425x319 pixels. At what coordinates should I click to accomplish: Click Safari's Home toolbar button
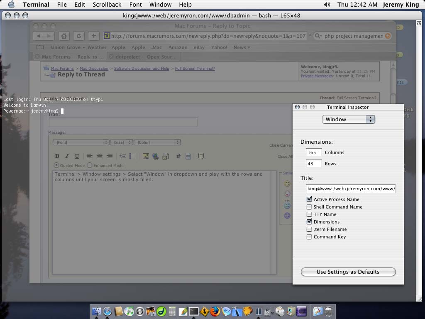tap(64, 36)
